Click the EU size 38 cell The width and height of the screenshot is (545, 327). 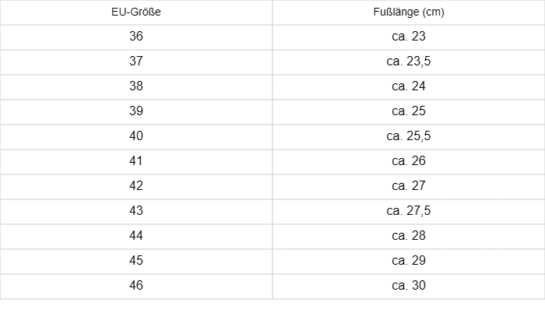[136, 86]
